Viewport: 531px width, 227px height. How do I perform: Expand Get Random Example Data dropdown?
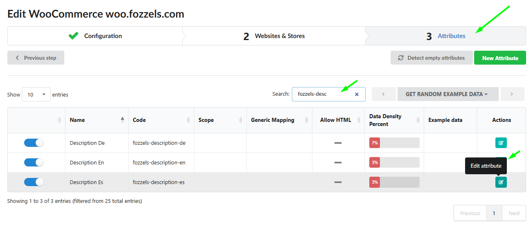click(447, 94)
